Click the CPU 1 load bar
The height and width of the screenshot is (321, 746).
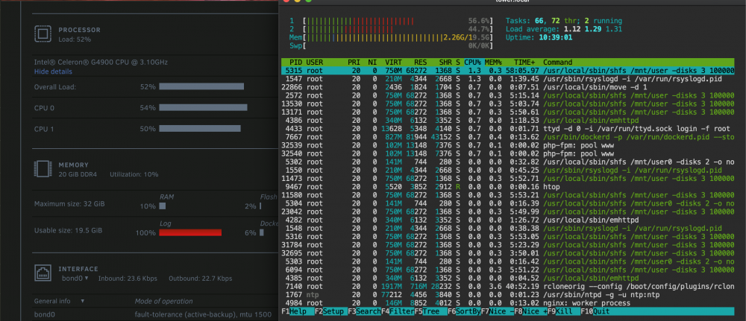point(200,129)
